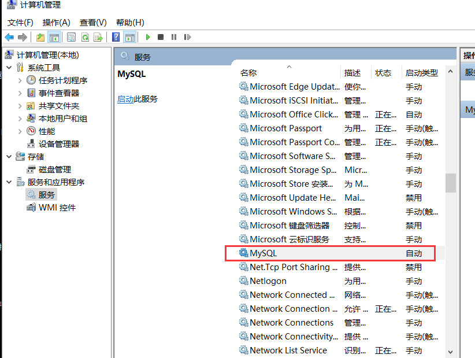The height and width of the screenshot is (358, 475).
Task: Expand the 共享文件夹 node
Action: (20, 106)
